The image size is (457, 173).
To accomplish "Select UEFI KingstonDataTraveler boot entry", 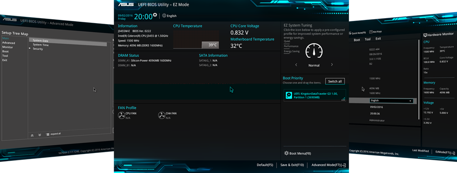I will click(314, 95).
